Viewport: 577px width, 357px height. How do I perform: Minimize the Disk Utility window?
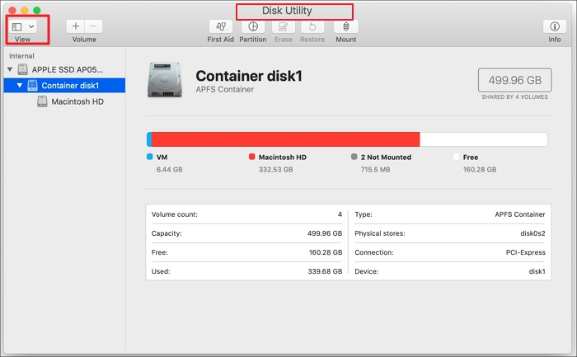click(x=24, y=10)
